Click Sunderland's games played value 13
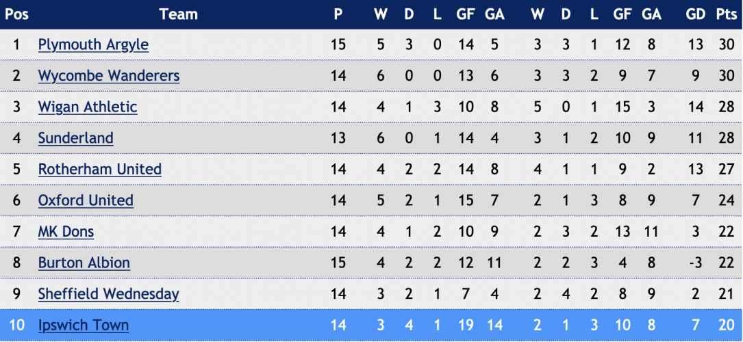 [x=338, y=138]
